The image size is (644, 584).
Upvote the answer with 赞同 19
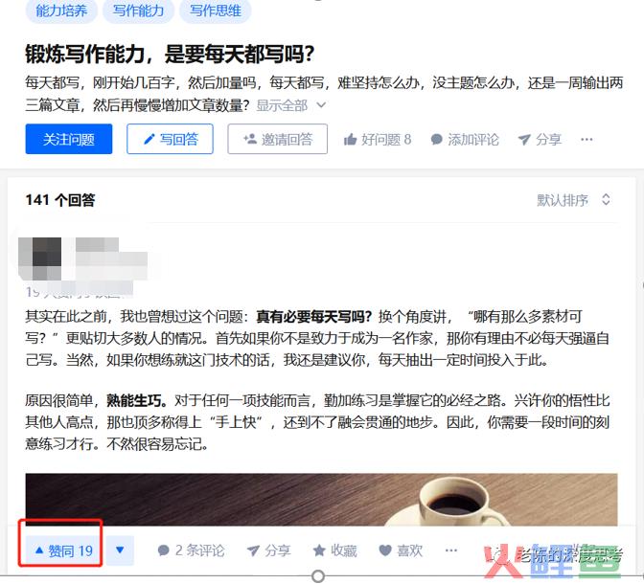point(64,550)
